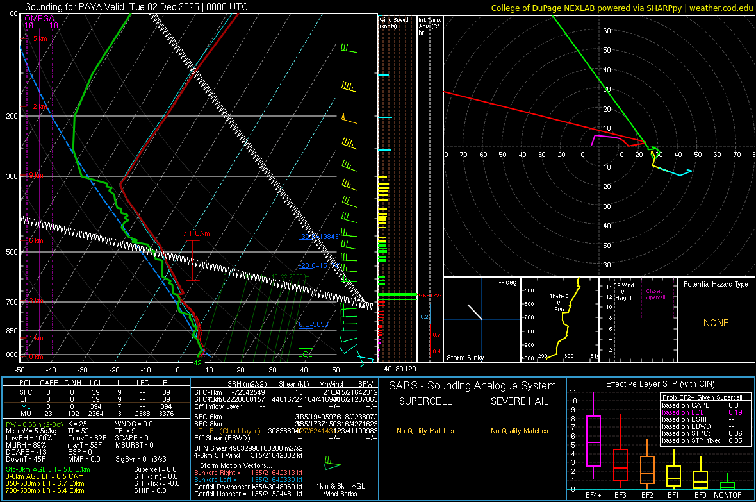Click the Inf. Temp. Adv. panel header
The image size is (756, 502).
(429, 26)
